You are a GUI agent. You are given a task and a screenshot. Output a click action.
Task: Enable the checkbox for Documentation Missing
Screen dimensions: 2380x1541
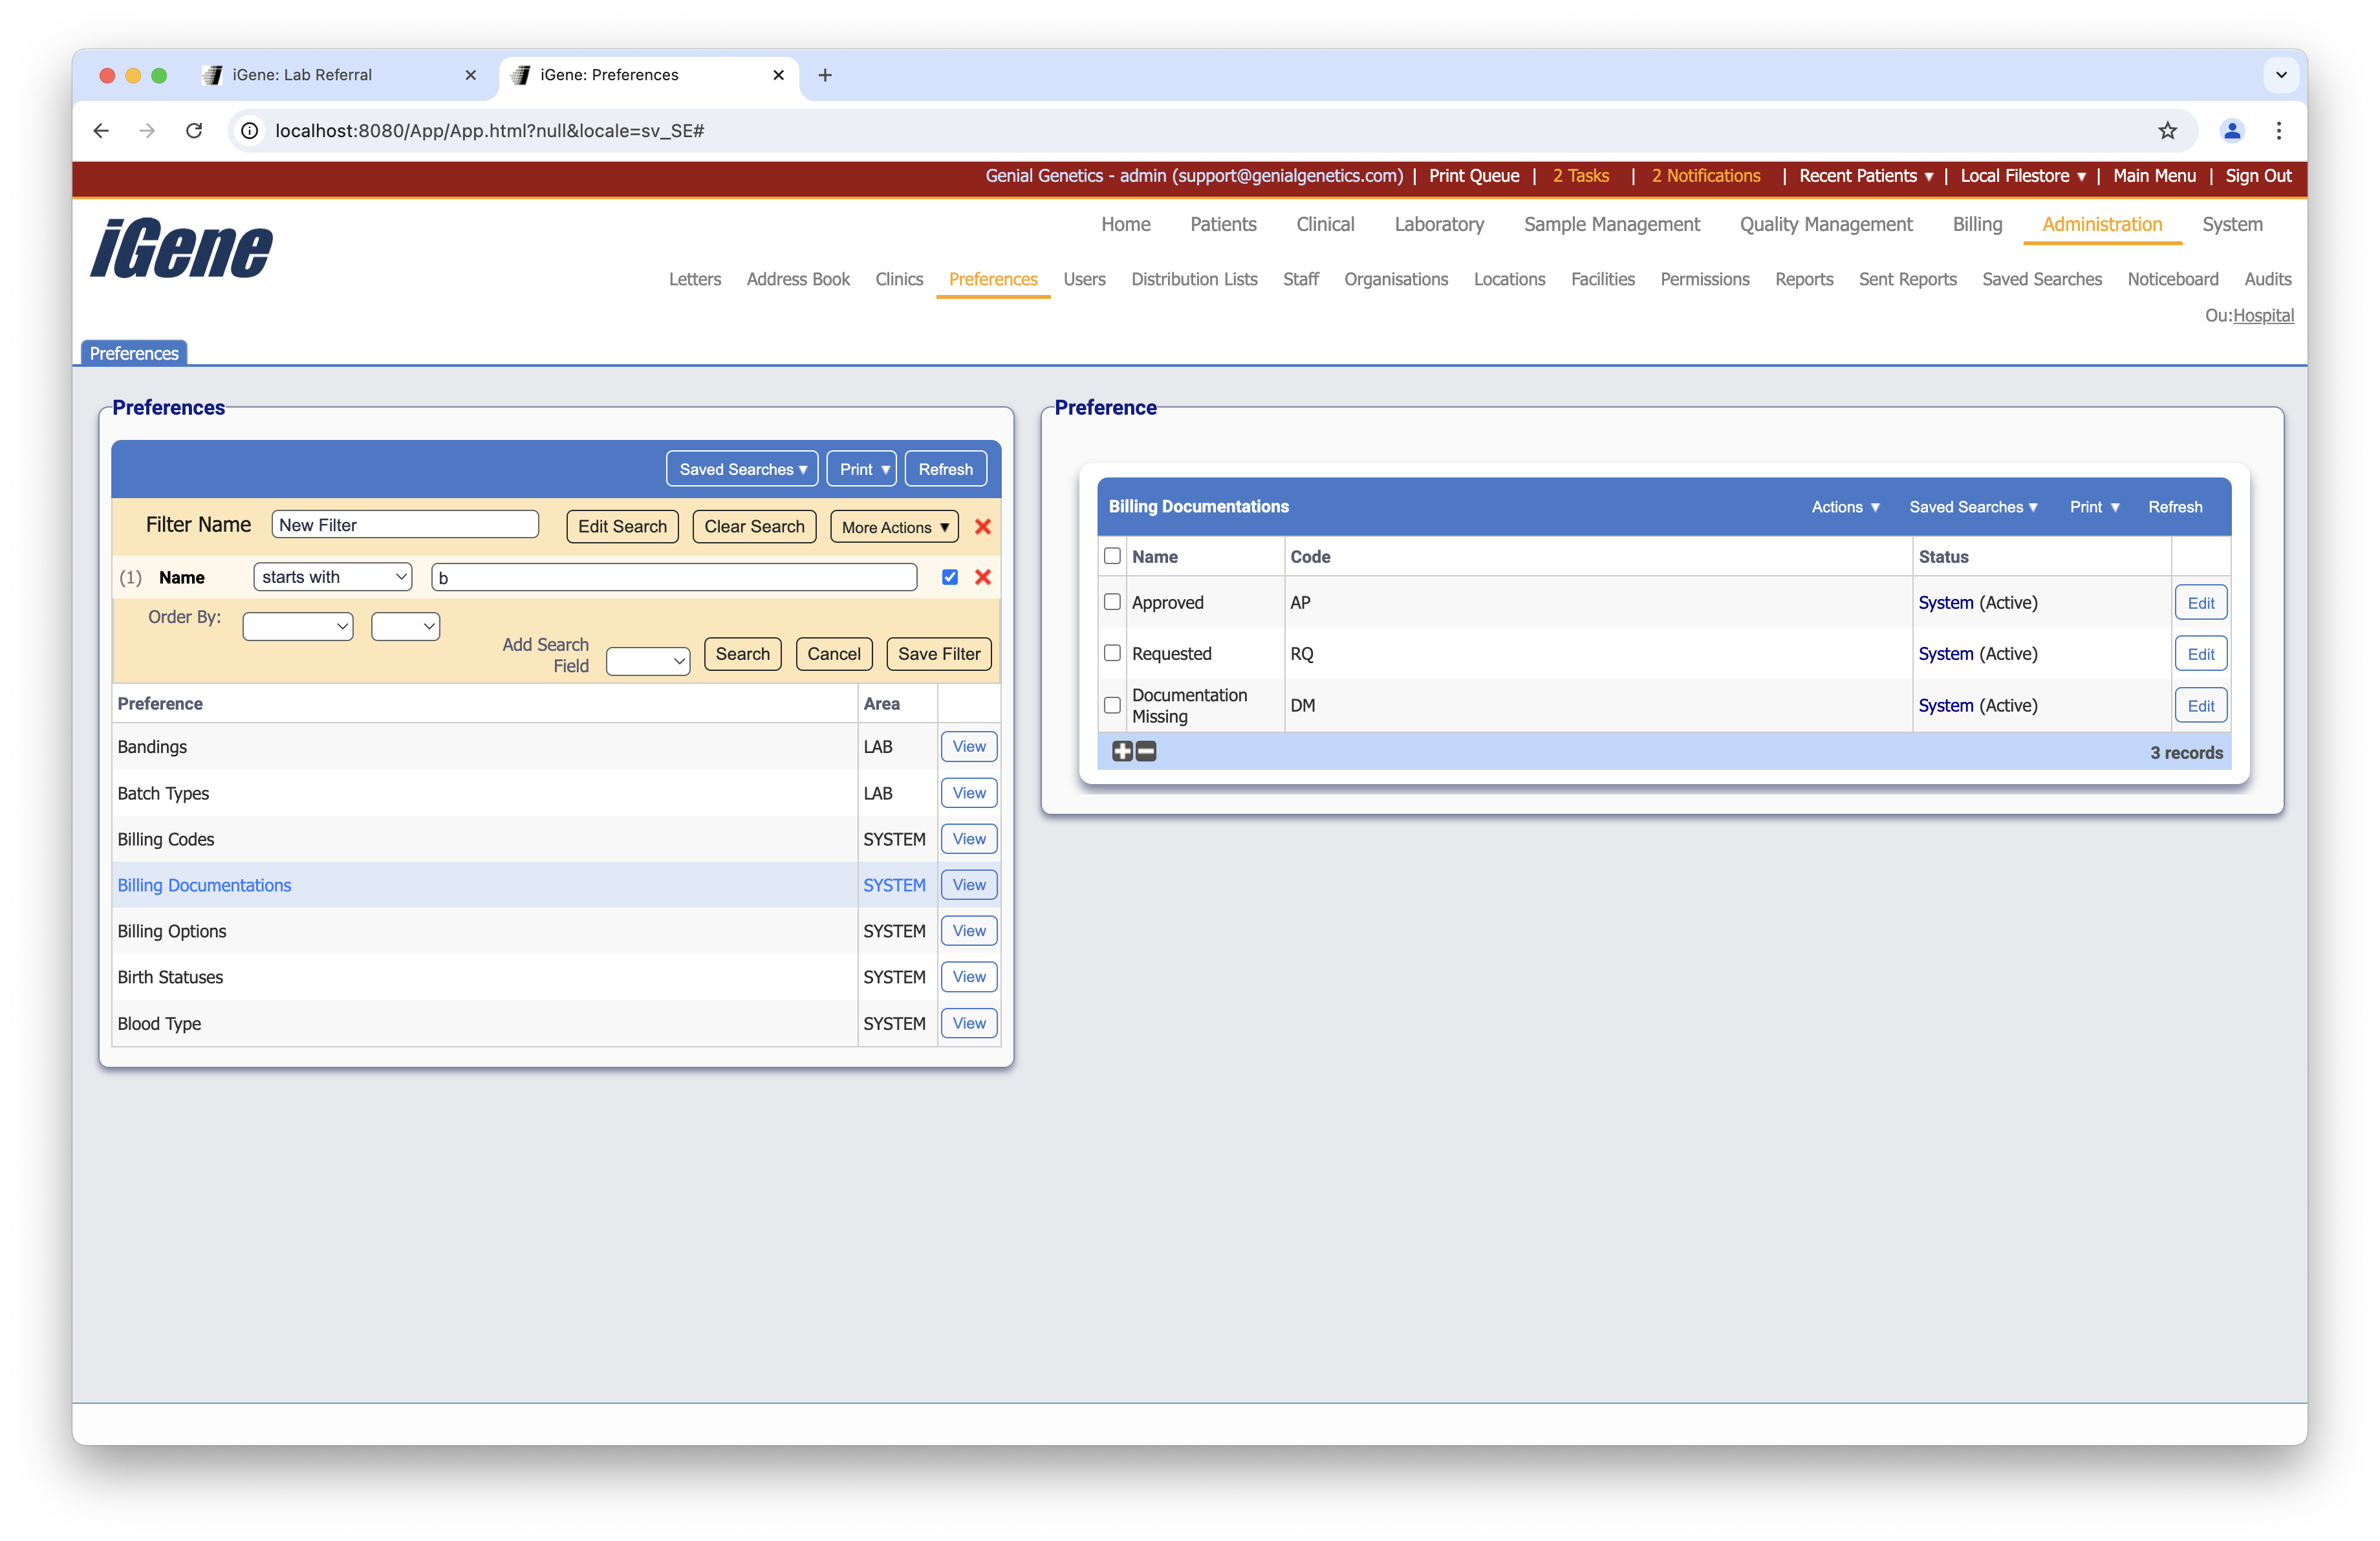click(1112, 705)
